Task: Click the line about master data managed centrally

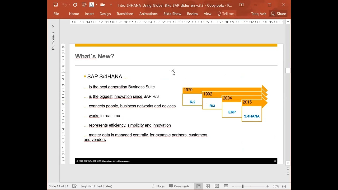Action: point(145,137)
